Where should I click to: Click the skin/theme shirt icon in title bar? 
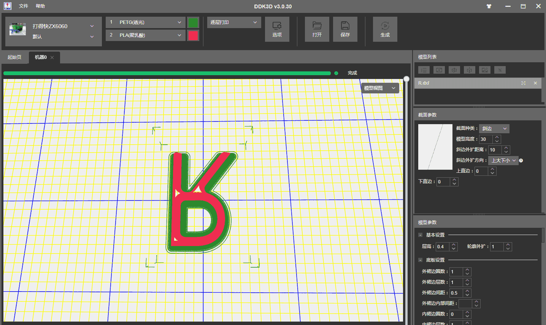(x=489, y=6)
